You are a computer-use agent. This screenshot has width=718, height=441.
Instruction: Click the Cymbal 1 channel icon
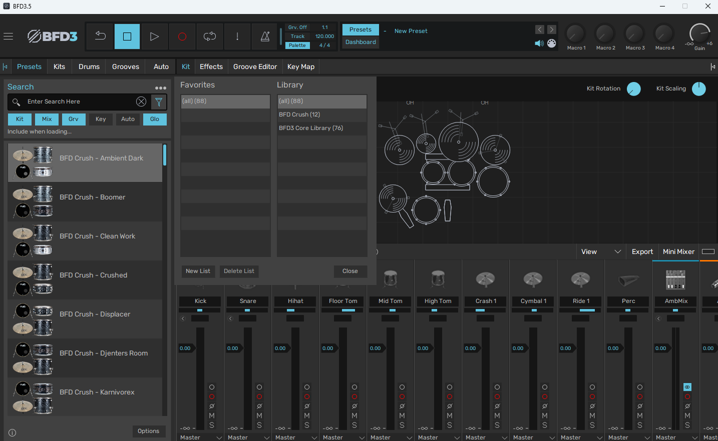[x=533, y=279]
